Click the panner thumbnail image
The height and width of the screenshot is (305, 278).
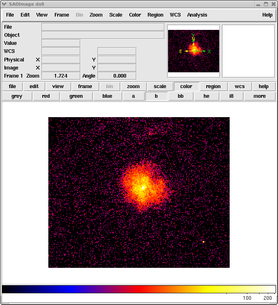click(x=194, y=51)
